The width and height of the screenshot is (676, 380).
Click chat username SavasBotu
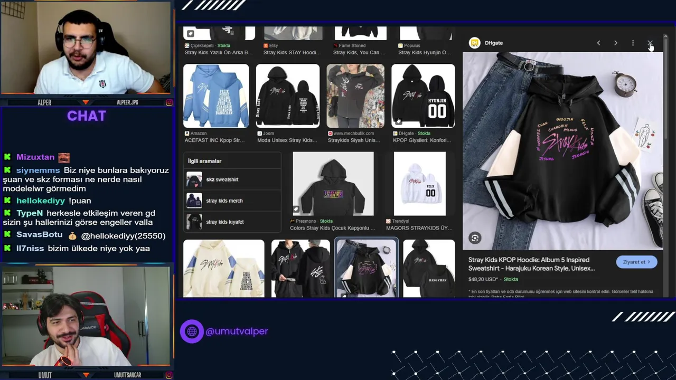click(40, 235)
